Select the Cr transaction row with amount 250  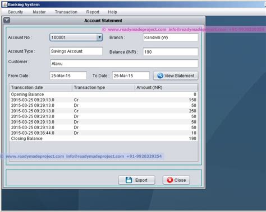pos(103,111)
